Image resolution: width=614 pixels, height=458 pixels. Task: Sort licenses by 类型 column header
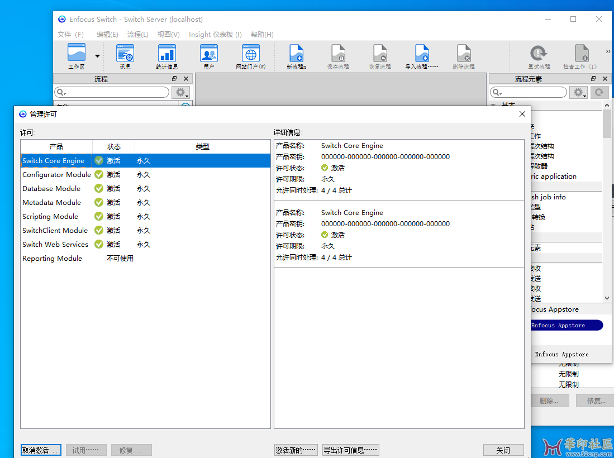click(x=202, y=147)
